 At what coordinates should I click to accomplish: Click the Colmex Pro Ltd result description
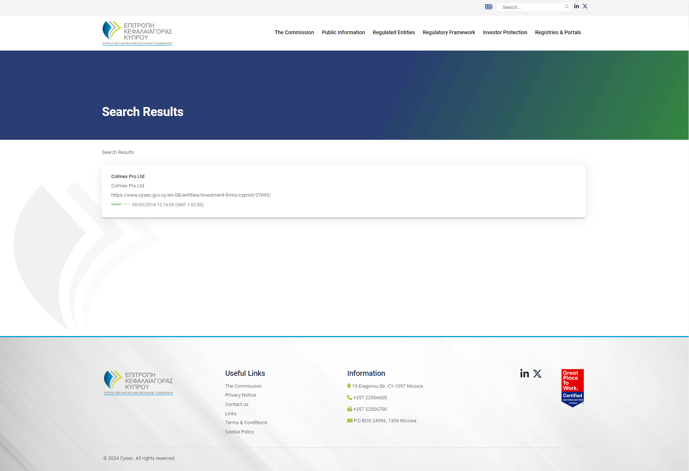pos(127,186)
